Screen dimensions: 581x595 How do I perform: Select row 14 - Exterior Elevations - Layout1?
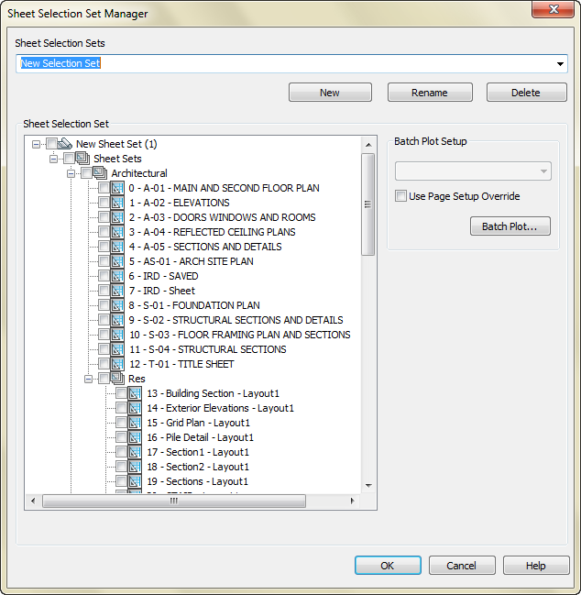[220, 408]
